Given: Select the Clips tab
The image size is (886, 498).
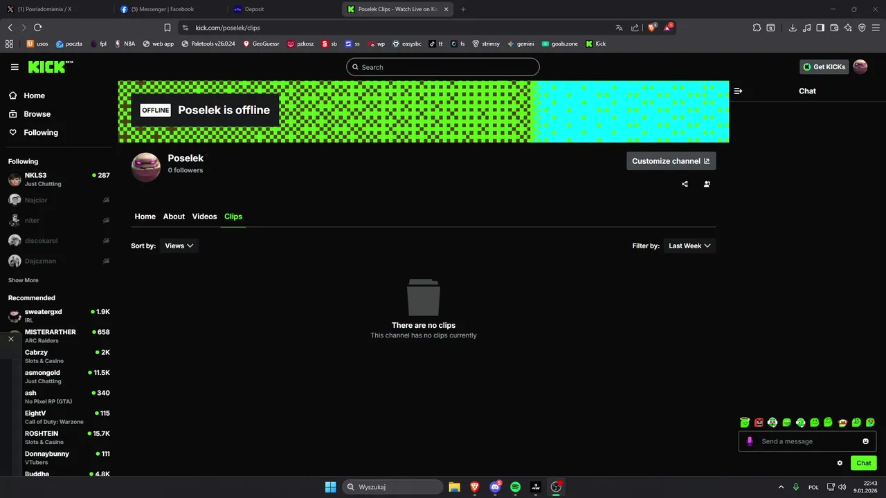Looking at the screenshot, I should (233, 216).
